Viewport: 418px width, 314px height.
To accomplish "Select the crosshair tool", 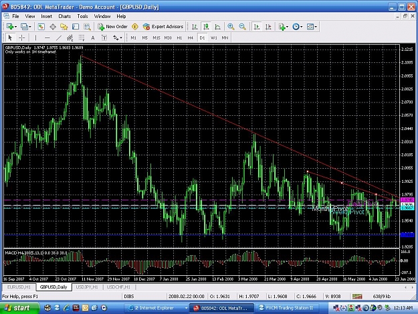I will [21, 38].
